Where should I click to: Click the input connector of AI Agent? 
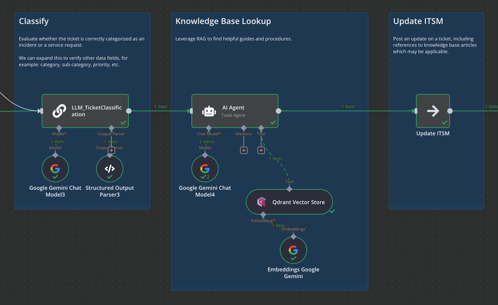191,111
